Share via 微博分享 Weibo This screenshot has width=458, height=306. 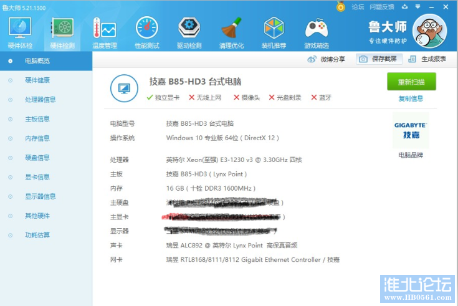(327, 59)
